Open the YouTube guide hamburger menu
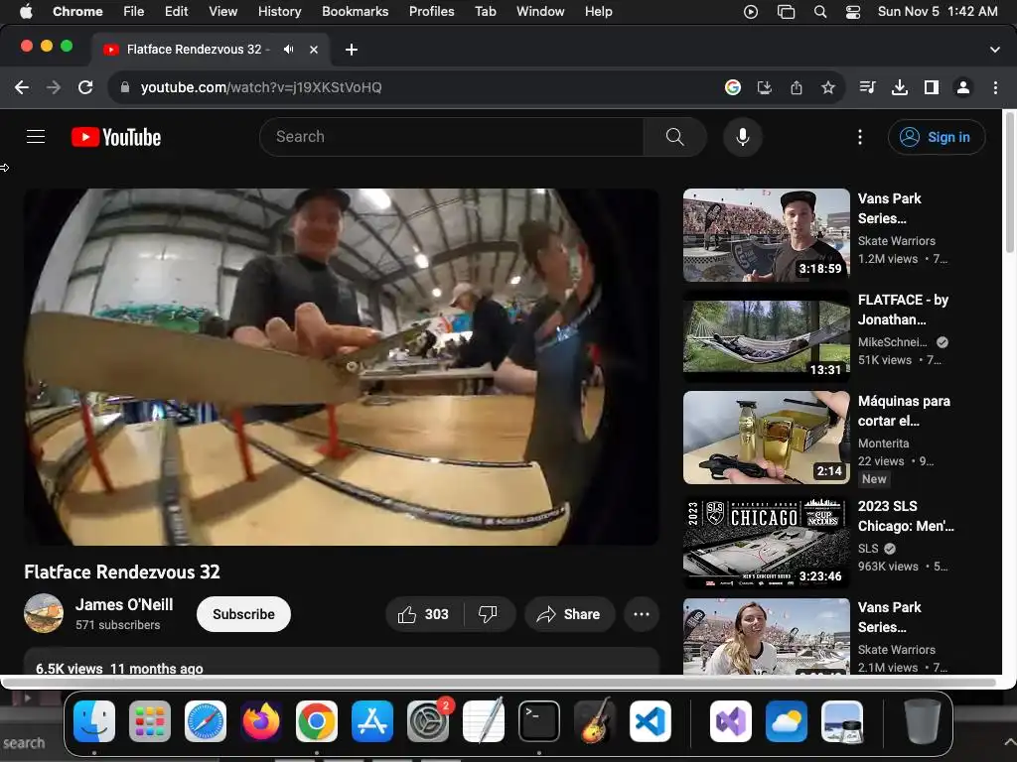Viewport: 1017px width, 762px height. [36, 137]
